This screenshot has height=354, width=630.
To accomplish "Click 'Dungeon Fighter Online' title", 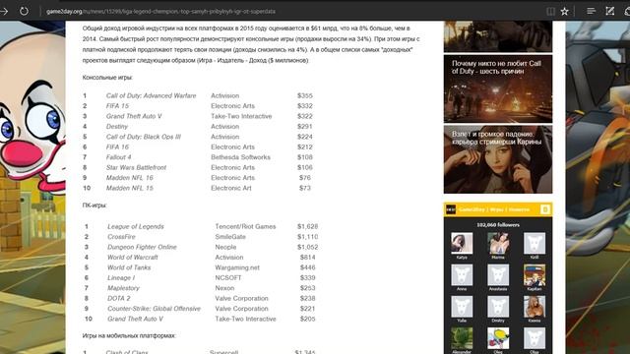I will (x=142, y=247).
